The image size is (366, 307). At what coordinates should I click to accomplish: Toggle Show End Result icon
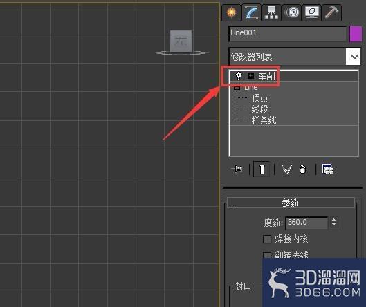(x=262, y=169)
